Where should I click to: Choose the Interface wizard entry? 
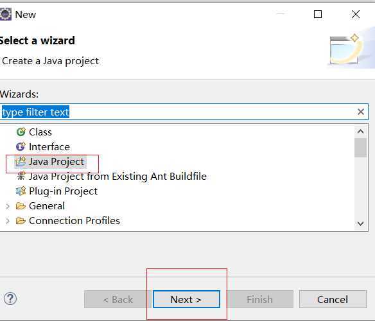coord(49,147)
